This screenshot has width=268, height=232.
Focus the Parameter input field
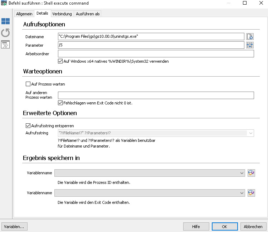(151, 45)
